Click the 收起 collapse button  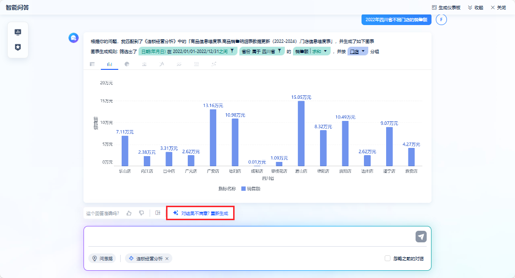pos(475,8)
